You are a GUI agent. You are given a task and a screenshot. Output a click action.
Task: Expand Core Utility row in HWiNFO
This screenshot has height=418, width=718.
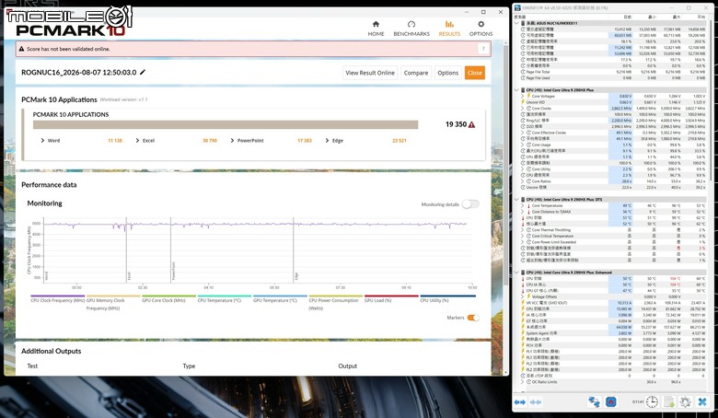523,168
